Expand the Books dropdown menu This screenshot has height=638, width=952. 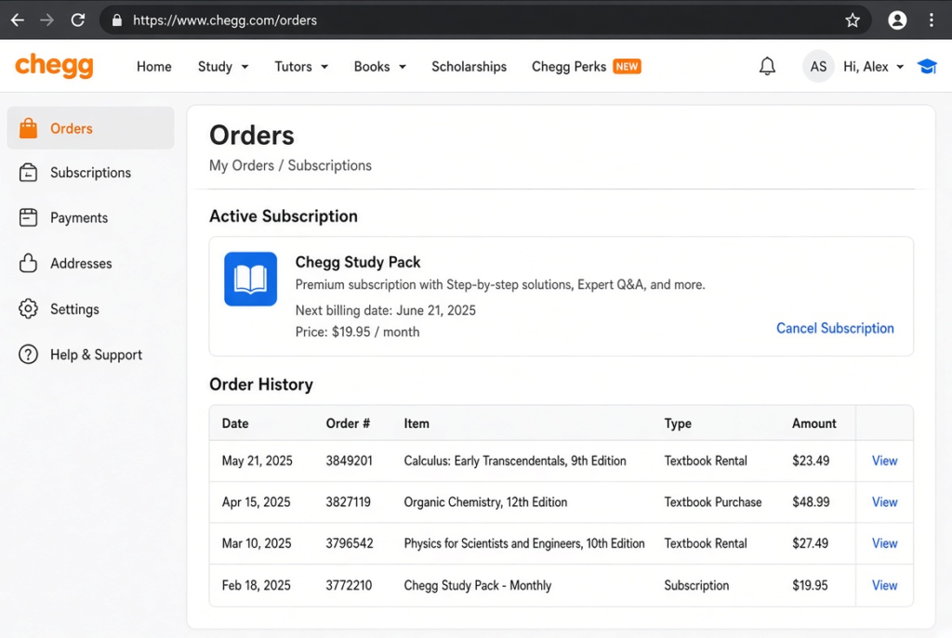tap(380, 67)
